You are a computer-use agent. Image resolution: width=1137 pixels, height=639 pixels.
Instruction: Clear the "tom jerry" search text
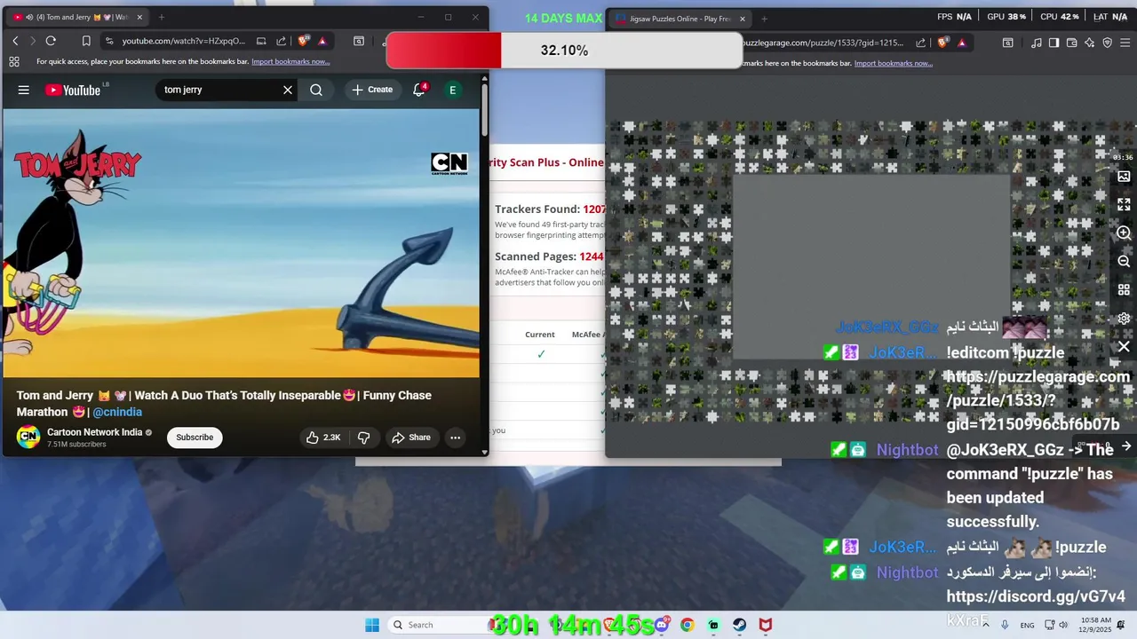288,90
